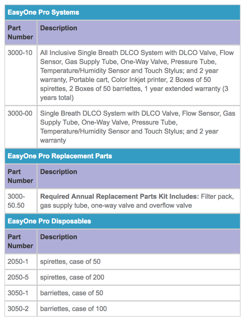
Task: Click spirettes, case of 200 description
Action: click(x=72, y=277)
